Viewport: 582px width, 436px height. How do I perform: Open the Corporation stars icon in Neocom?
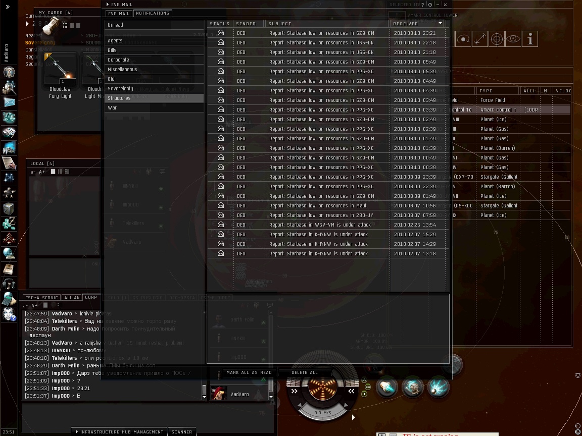(x=9, y=193)
